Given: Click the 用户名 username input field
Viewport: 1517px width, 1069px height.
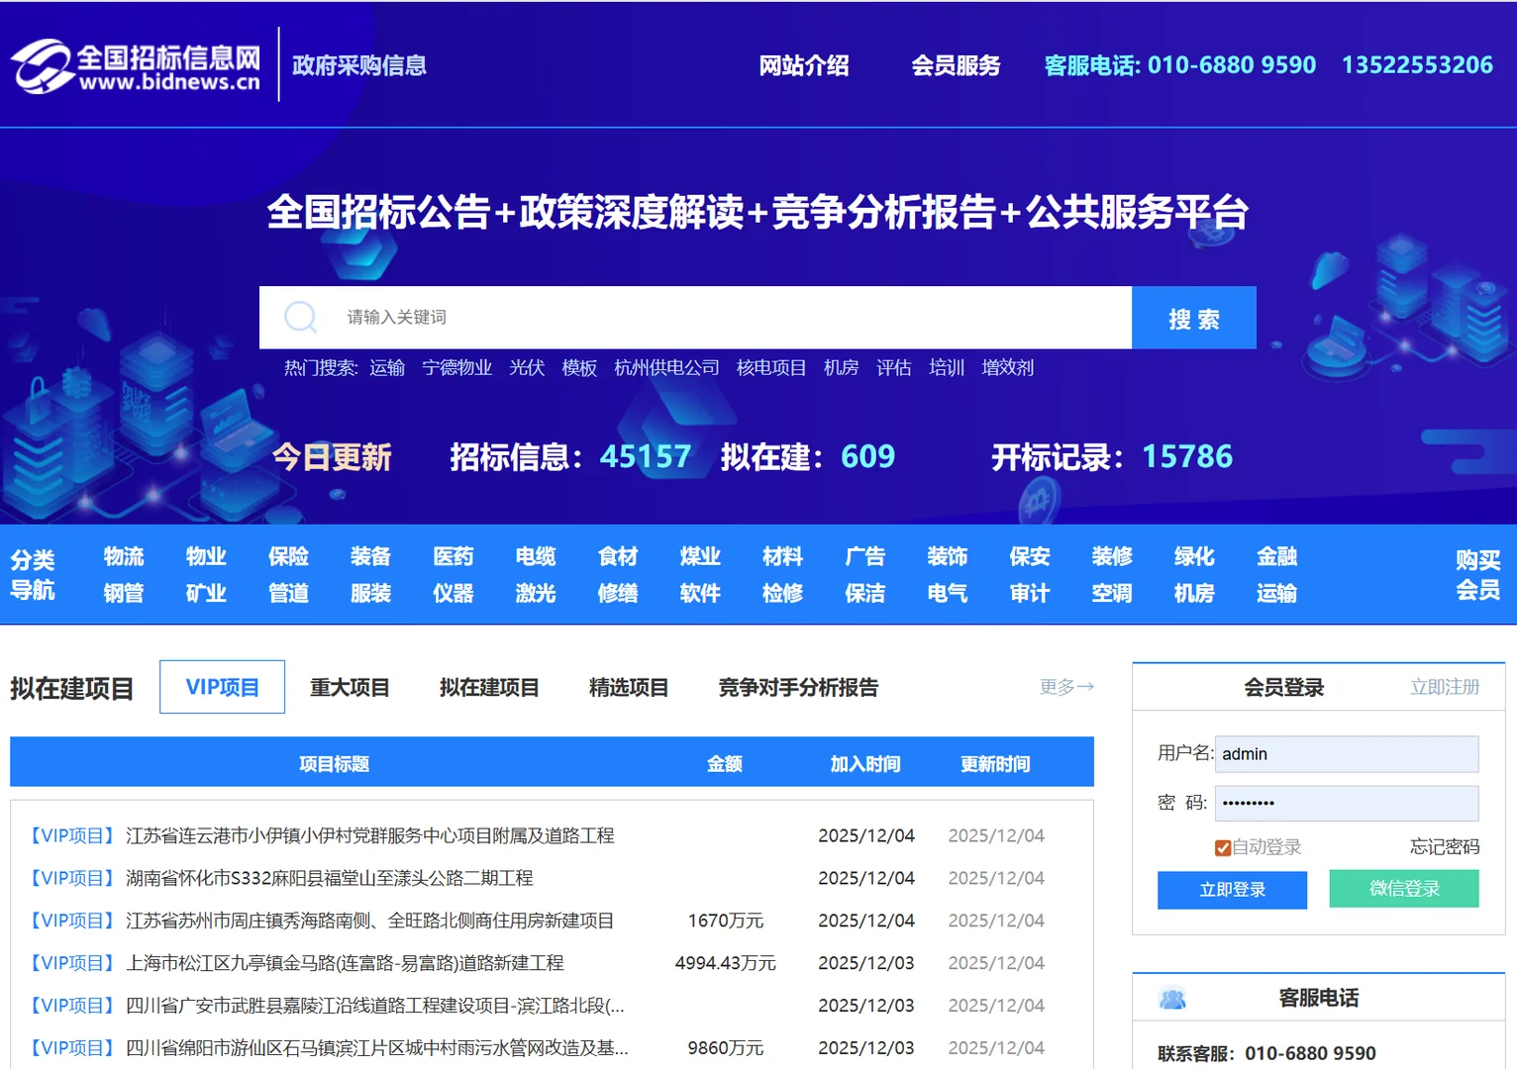Looking at the screenshot, I should pyautogui.click(x=1346, y=753).
